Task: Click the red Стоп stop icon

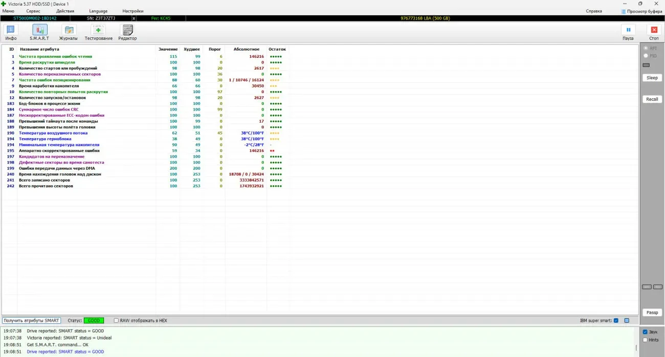Action: tap(654, 30)
